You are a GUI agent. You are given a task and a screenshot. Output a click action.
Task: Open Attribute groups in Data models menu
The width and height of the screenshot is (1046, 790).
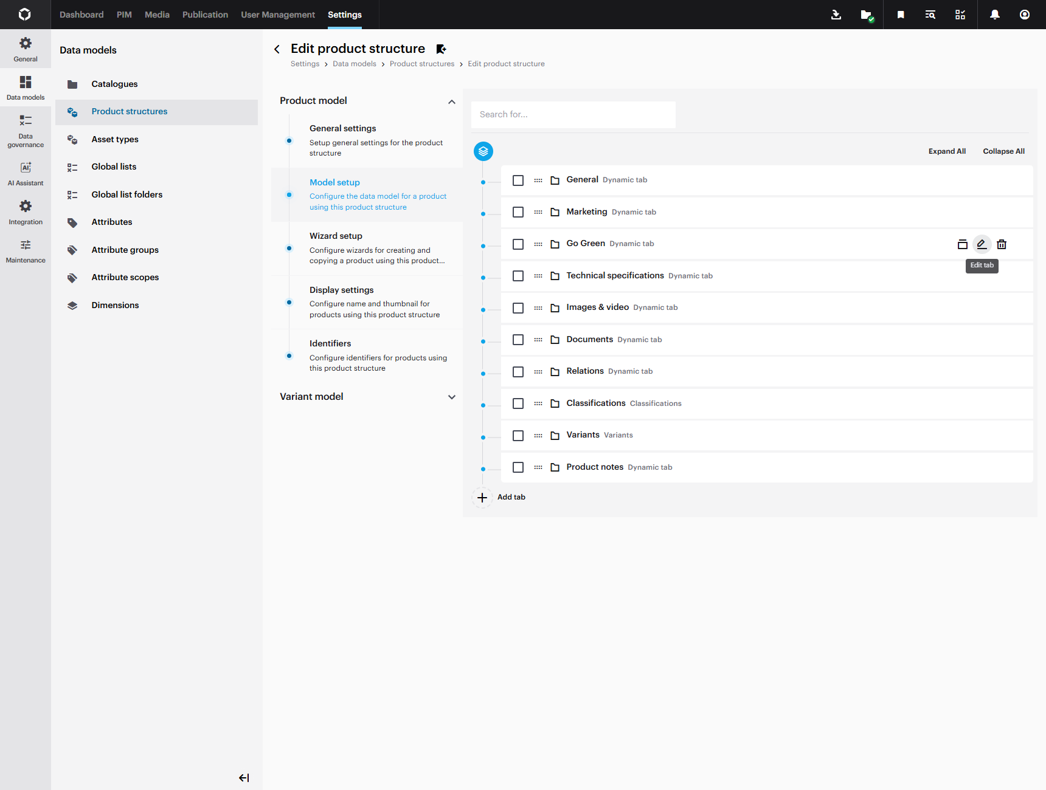pyautogui.click(x=125, y=250)
